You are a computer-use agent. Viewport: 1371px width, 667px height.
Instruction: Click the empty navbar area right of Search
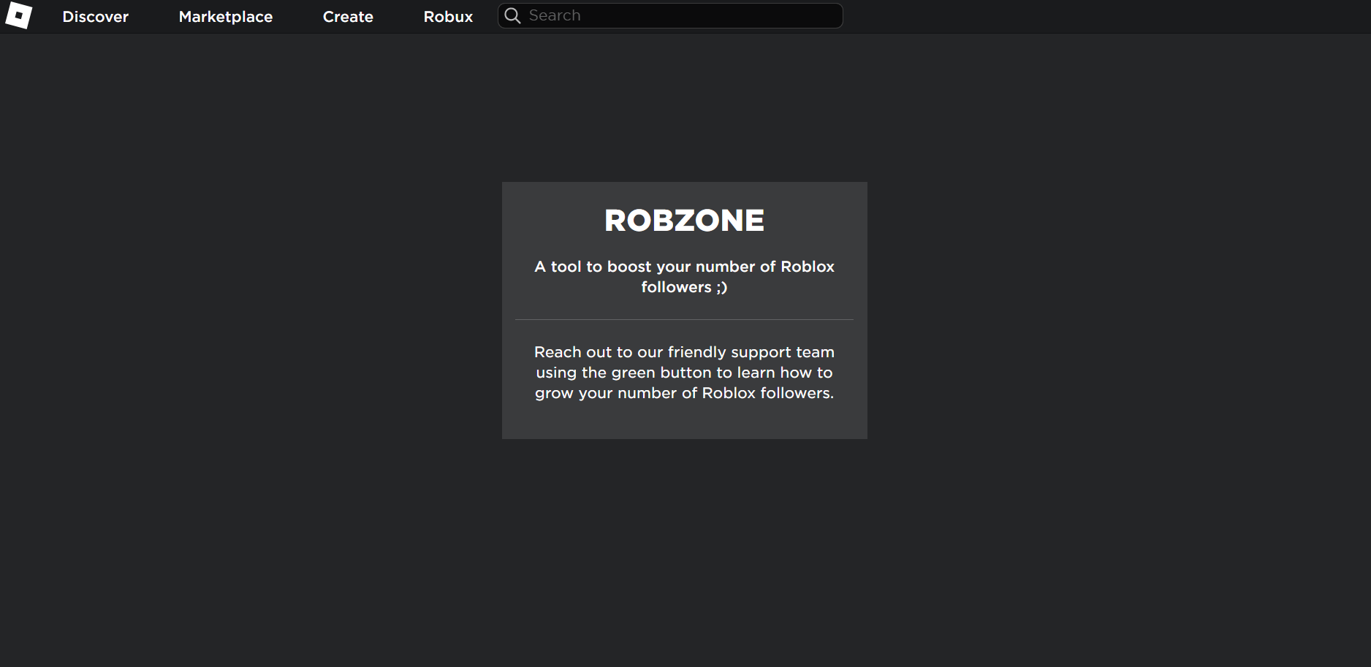pyautogui.click(x=1096, y=16)
